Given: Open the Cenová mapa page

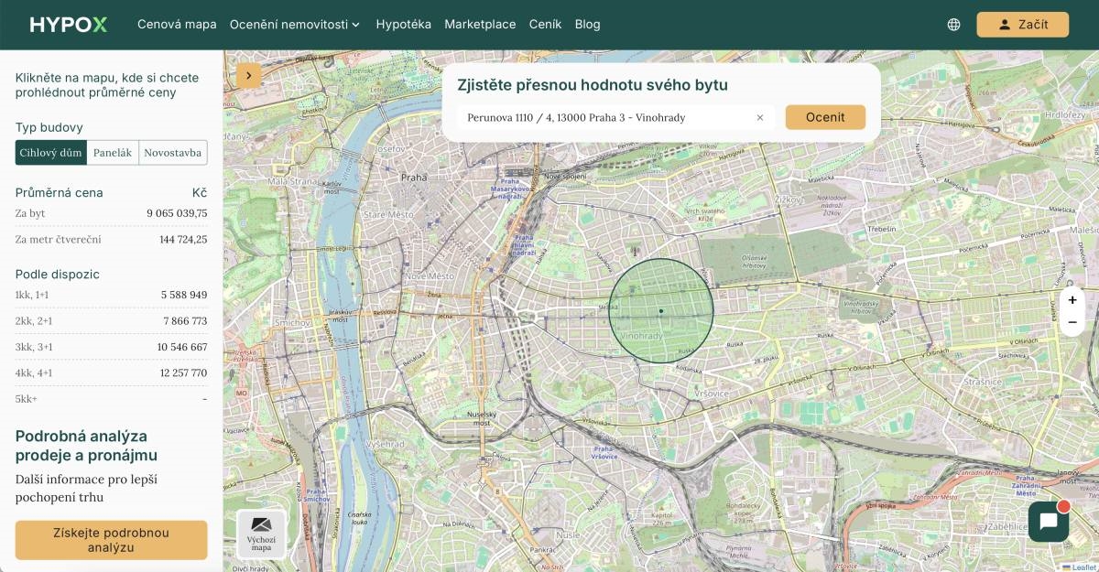Looking at the screenshot, I should [177, 25].
